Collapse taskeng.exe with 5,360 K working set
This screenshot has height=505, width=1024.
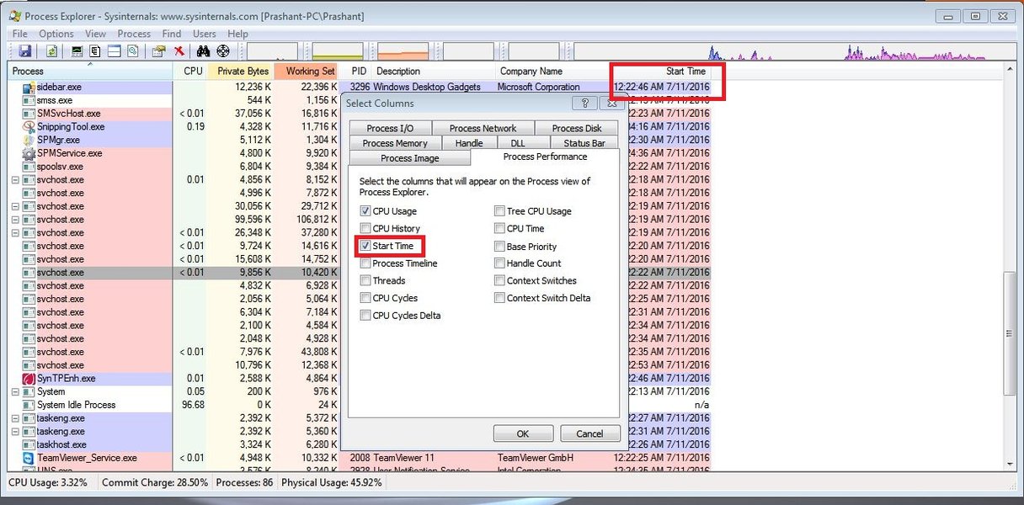pyautogui.click(x=15, y=431)
